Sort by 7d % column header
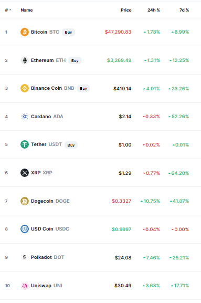 click(x=184, y=10)
